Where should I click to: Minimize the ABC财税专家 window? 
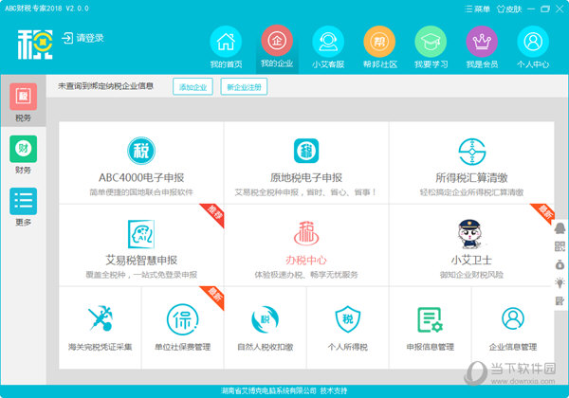pyautogui.click(x=531, y=9)
